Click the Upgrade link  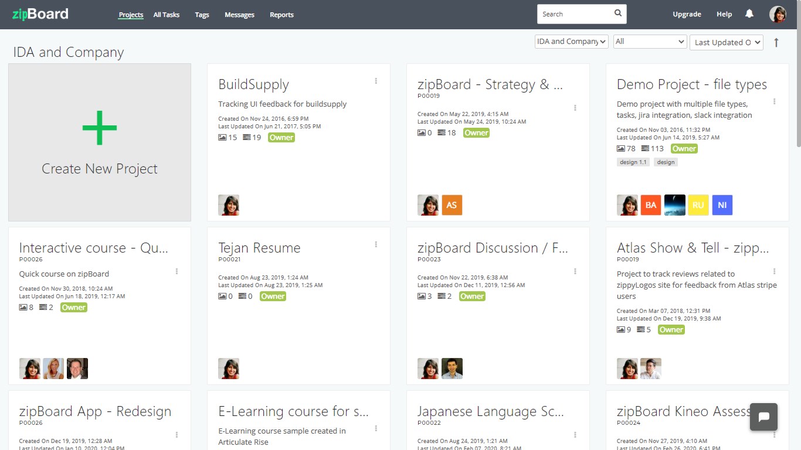click(687, 15)
